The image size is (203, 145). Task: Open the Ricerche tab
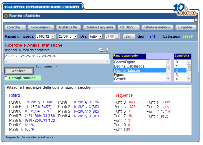15,27
